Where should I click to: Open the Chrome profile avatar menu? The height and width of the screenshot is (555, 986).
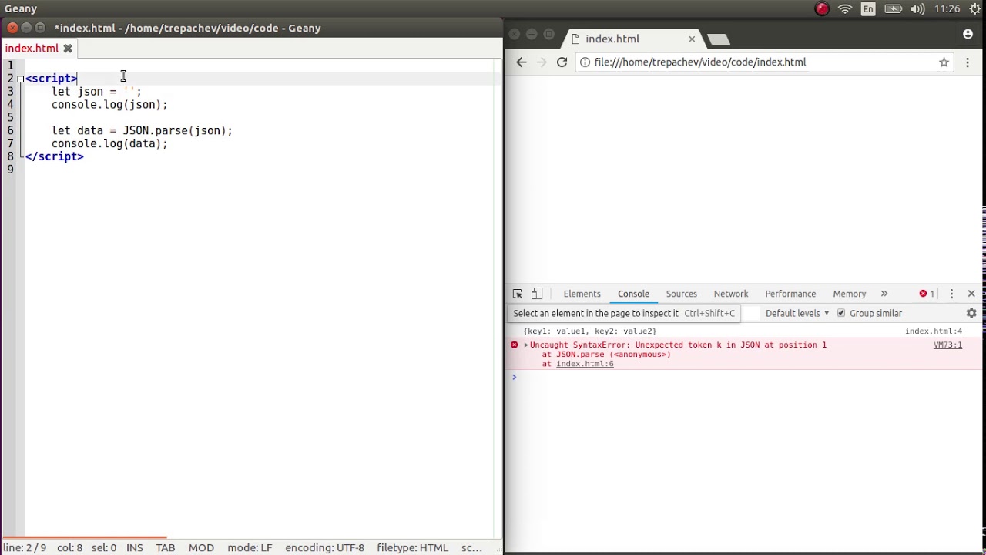968,34
